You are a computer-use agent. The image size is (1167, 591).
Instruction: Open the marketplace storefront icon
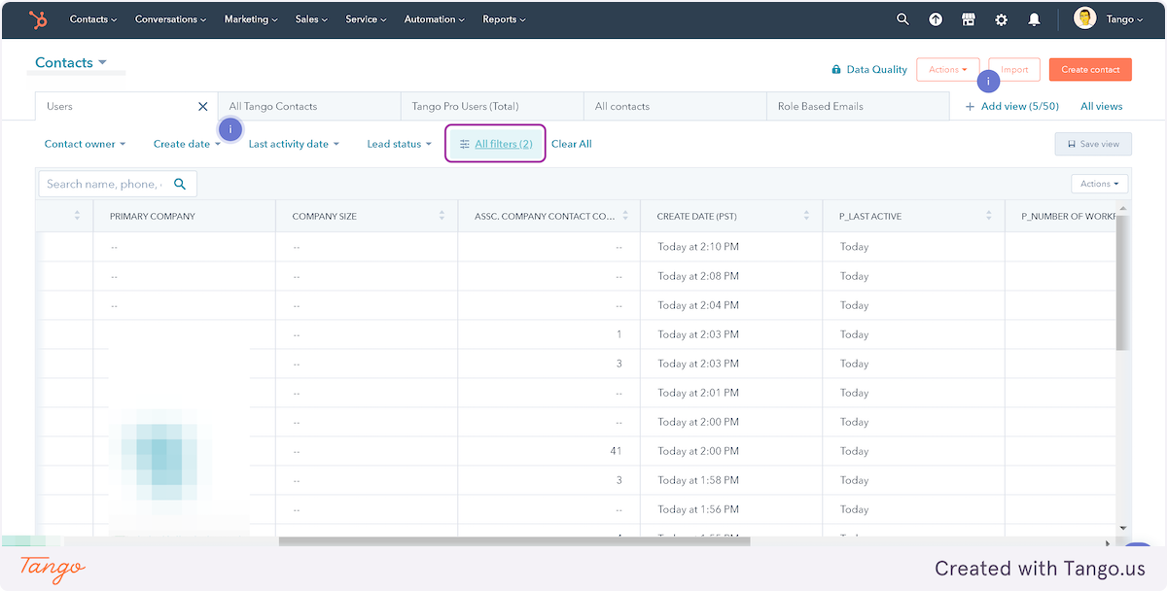point(968,19)
